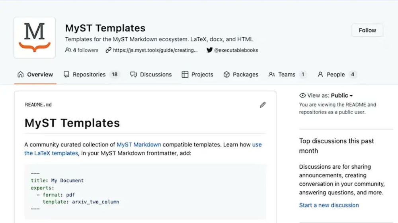Click the Projects table icon

point(185,75)
